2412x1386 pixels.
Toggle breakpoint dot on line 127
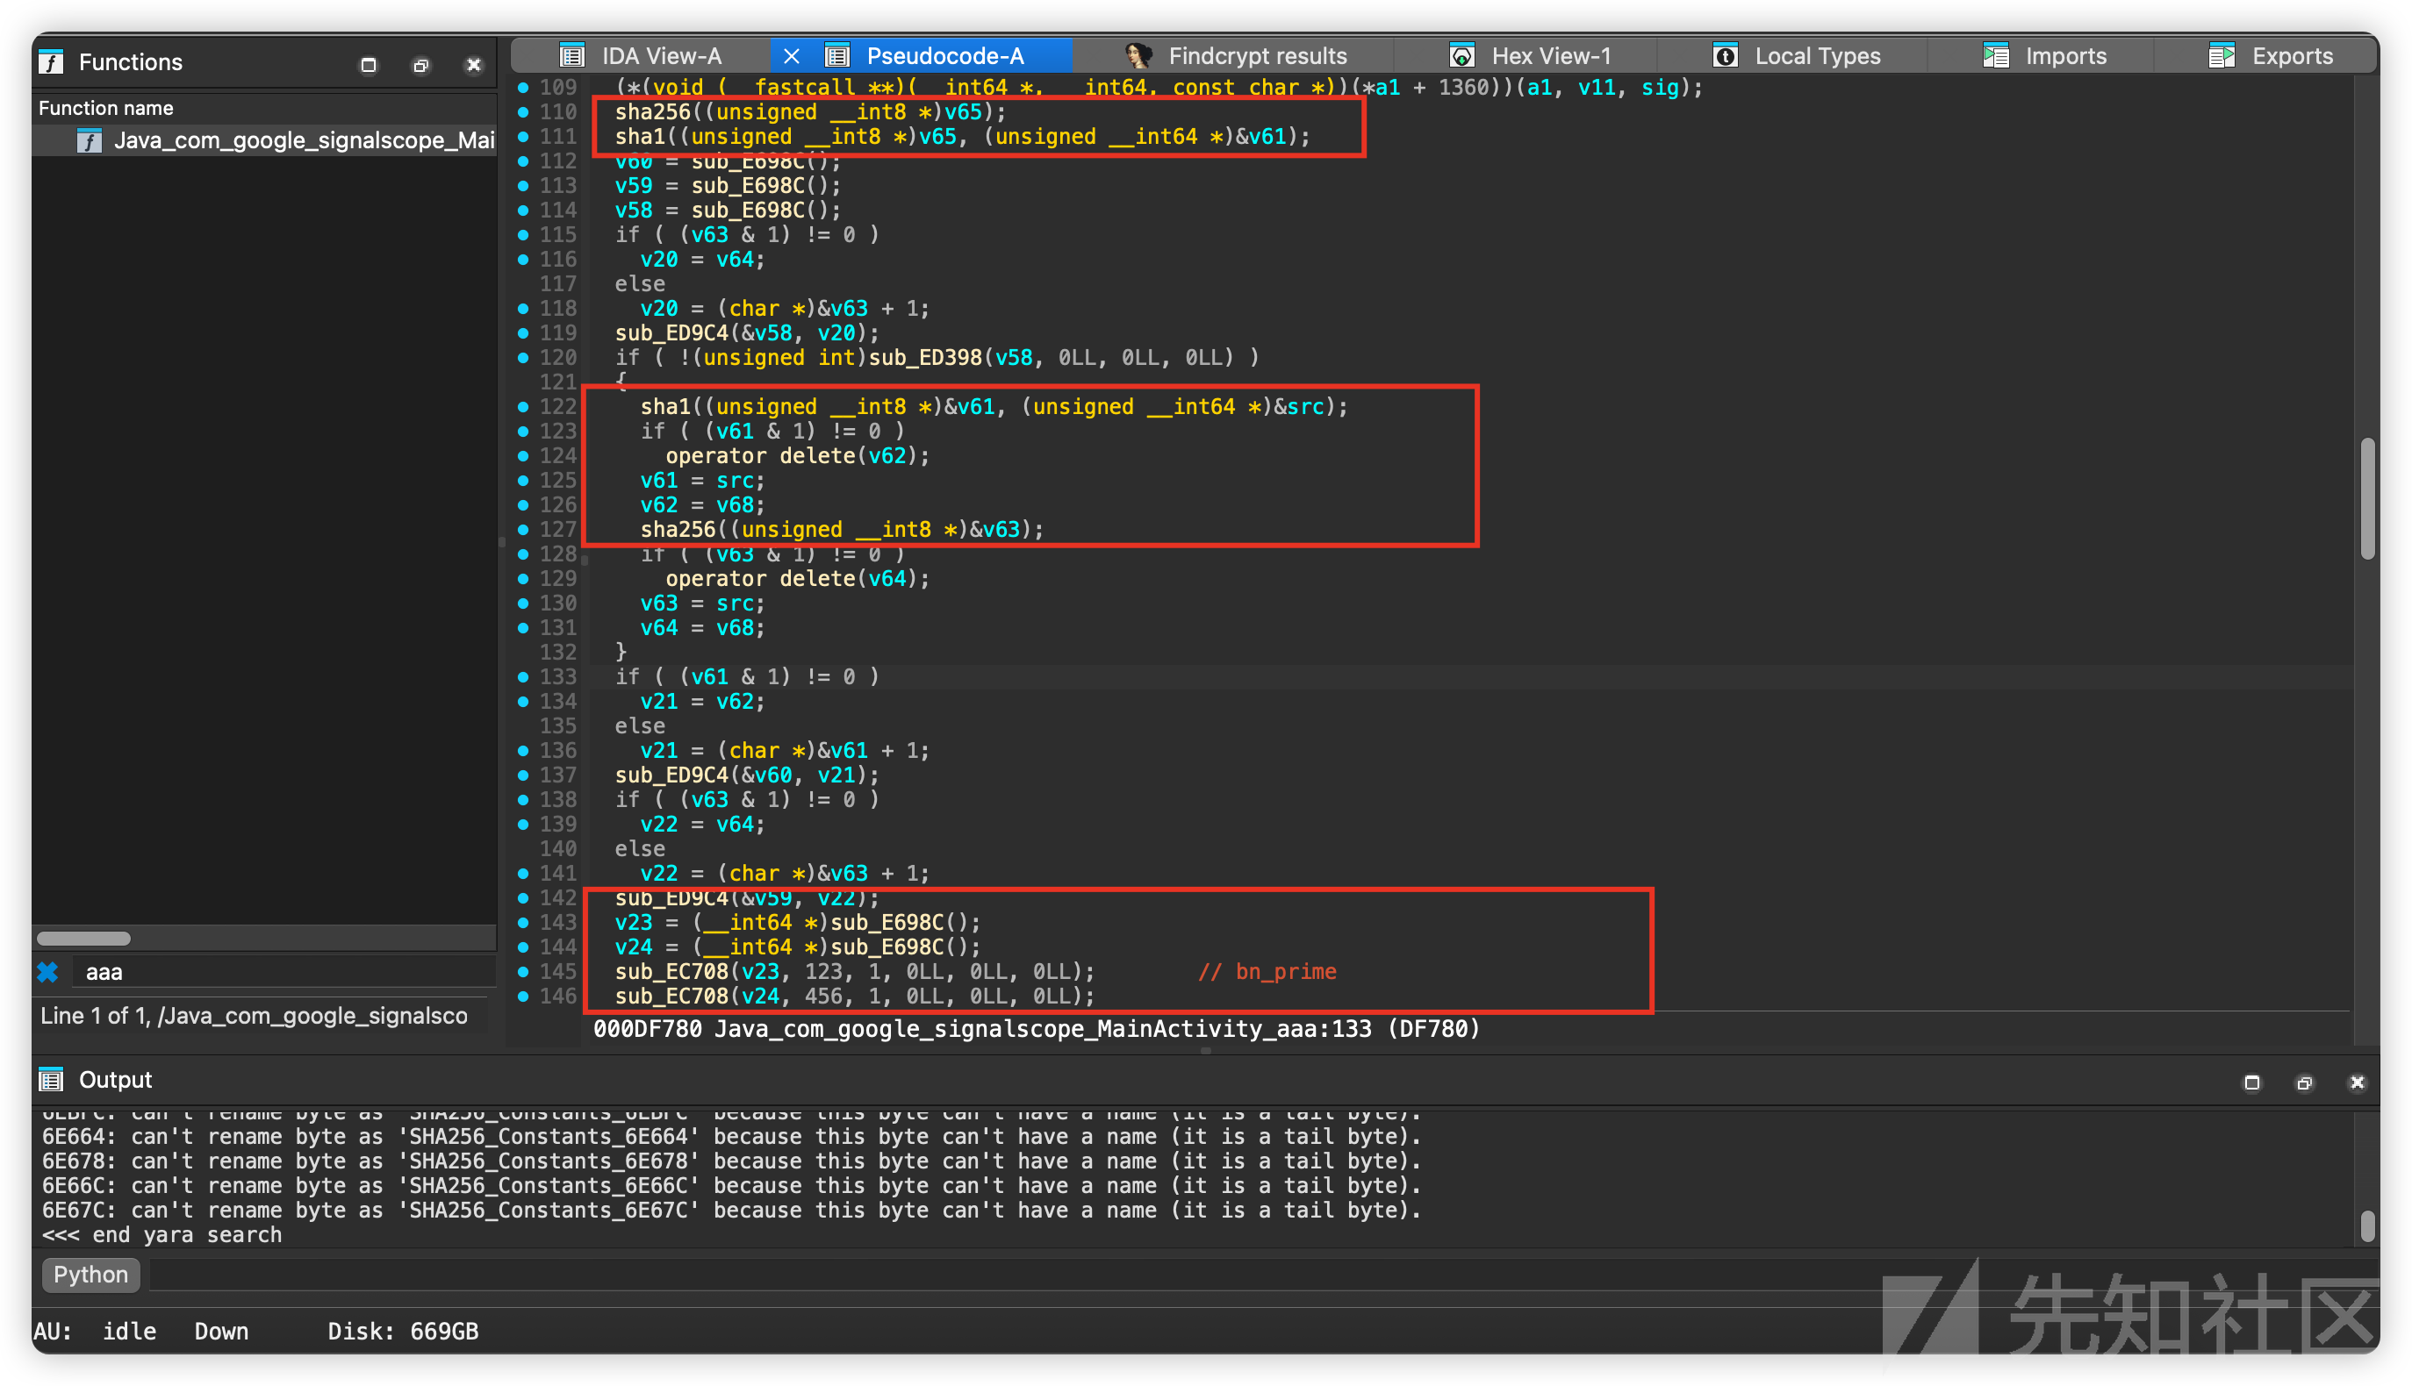[x=523, y=529]
